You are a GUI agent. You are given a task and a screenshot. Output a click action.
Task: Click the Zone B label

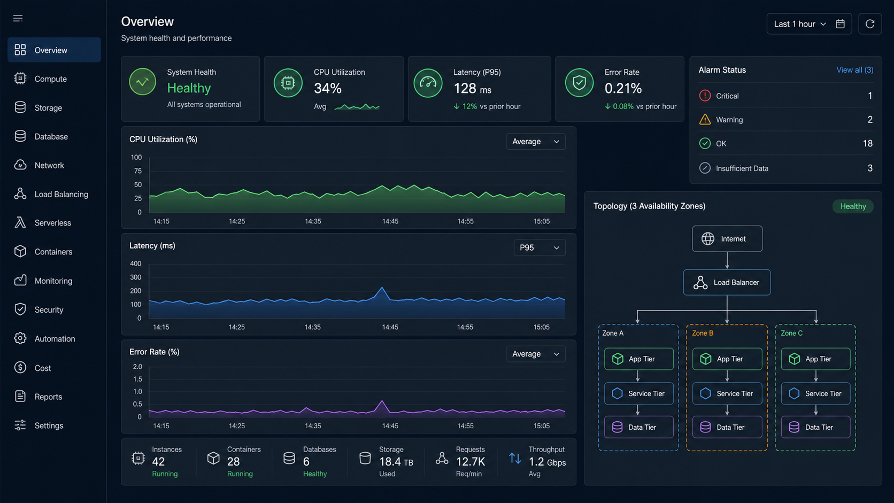pos(703,333)
